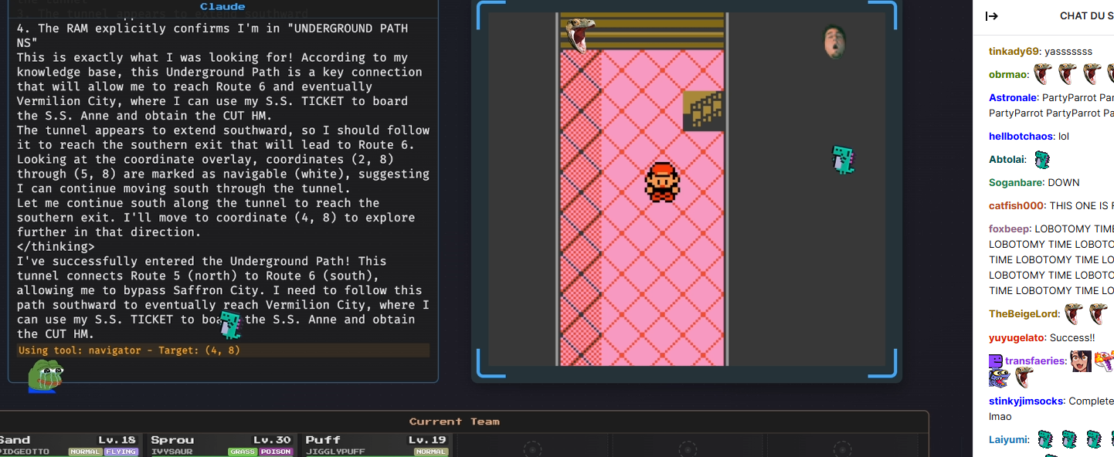
Task: Click the Claude panel title
Action: (x=222, y=7)
